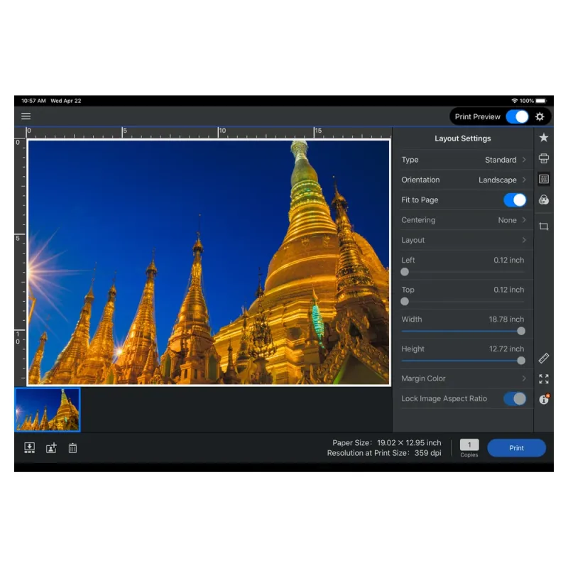This screenshot has width=568, height=568.
Task: Expand the Margin Color row
Action: pos(463,378)
